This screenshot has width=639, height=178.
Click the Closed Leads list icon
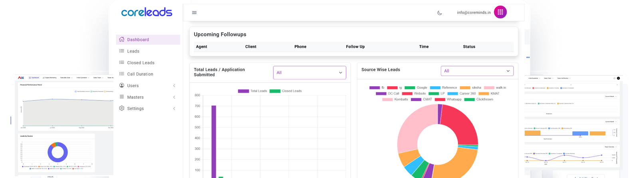click(122, 63)
